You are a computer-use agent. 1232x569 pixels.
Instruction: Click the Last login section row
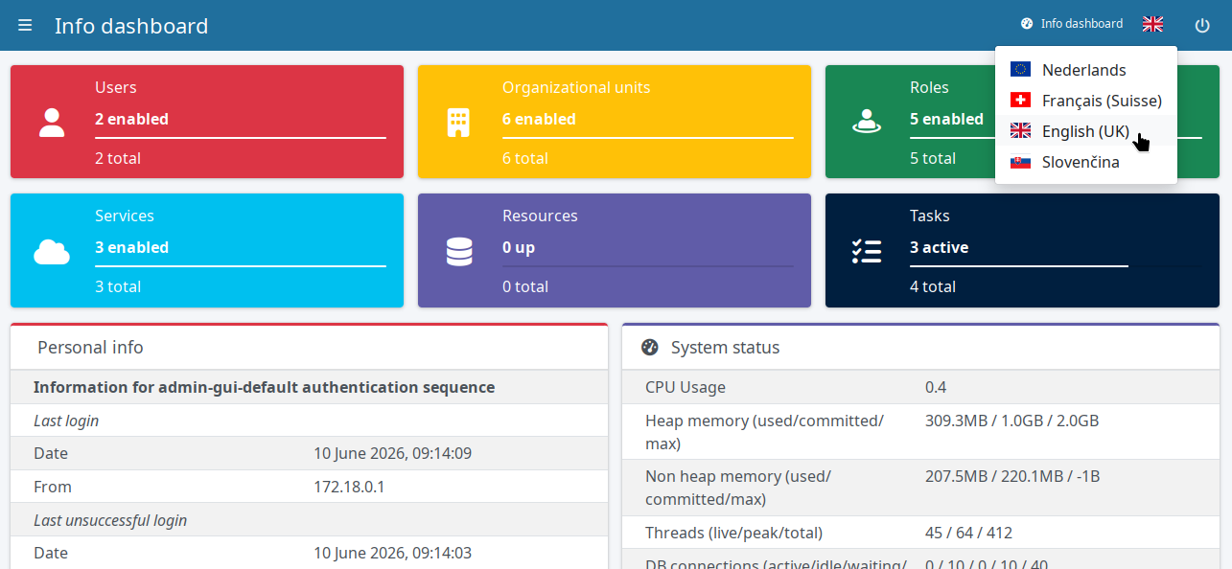(309, 421)
